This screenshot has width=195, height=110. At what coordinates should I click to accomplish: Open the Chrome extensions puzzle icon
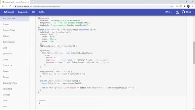click(184, 6)
